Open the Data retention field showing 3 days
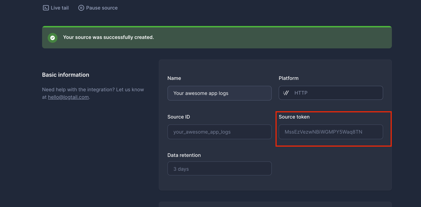This screenshot has width=421, height=207. tap(219, 168)
